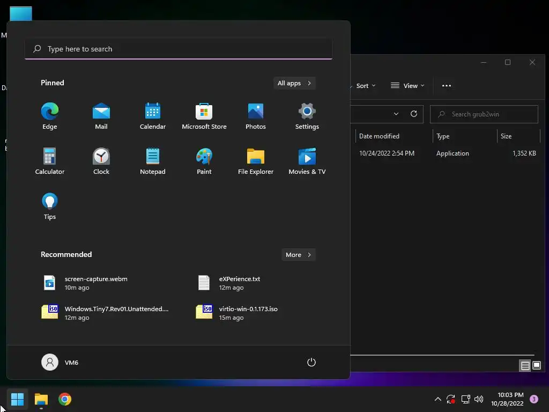Show More recommended items
The height and width of the screenshot is (412, 549).
point(298,255)
